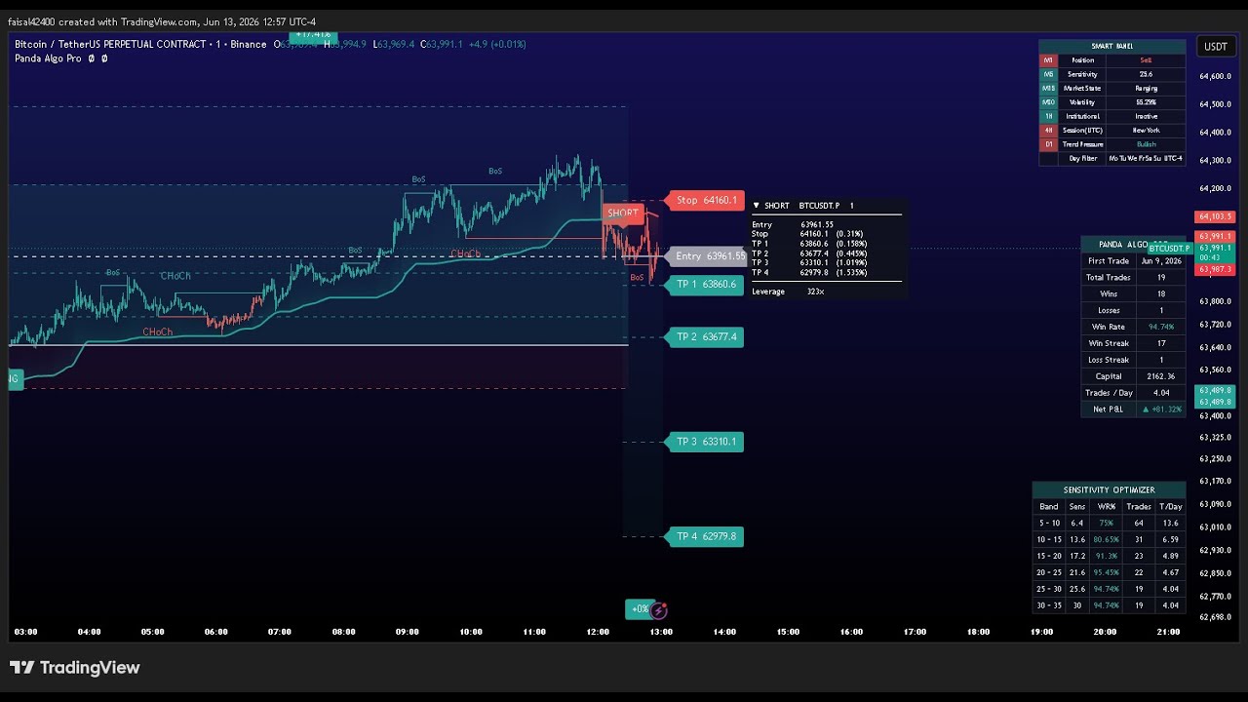Click the 64,600.0 price axis label
Image resolution: width=1248 pixels, height=702 pixels.
pyautogui.click(x=1215, y=76)
